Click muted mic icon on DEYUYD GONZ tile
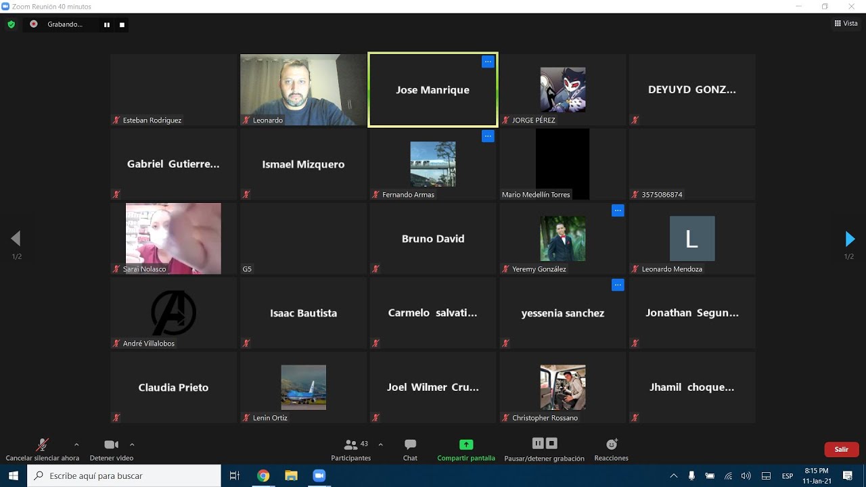Screen dimensions: 866x487 click(635, 120)
